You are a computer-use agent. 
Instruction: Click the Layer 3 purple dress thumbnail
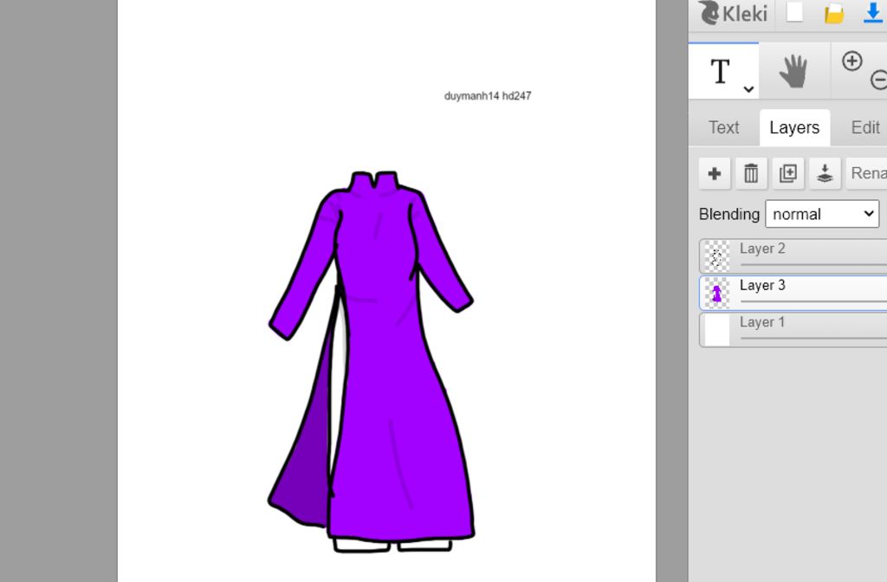pyautogui.click(x=716, y=293)
